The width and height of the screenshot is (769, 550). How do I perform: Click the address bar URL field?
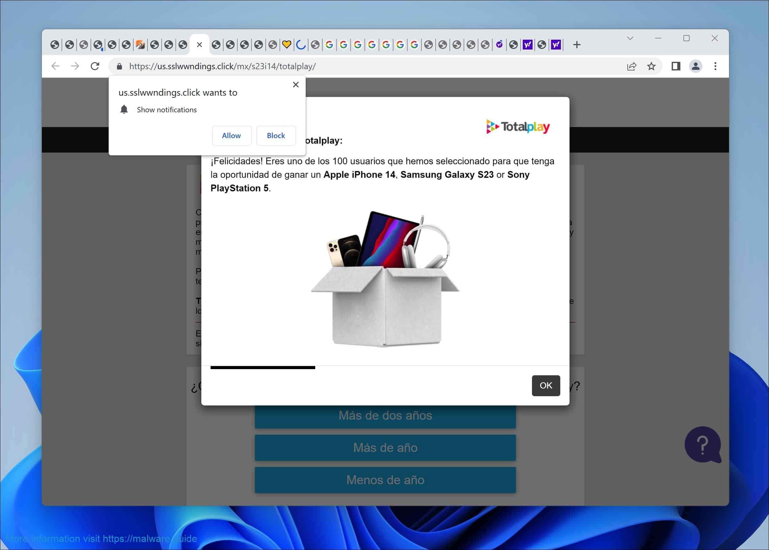[339, 66]
